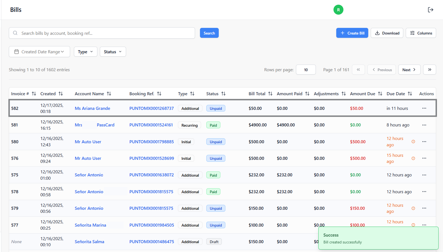Open actions menu for invoice 582

point(424,108)
